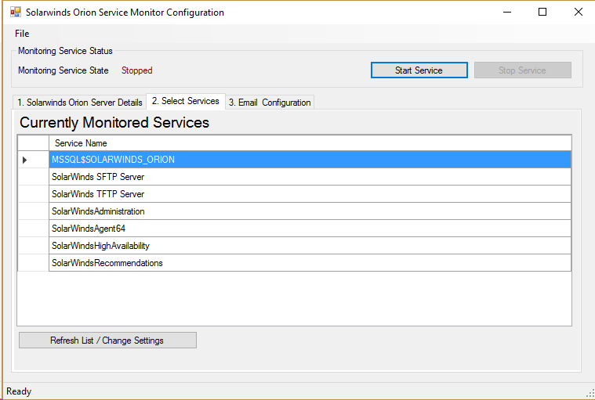Select the SolarWindsRecommendations row

310,263
